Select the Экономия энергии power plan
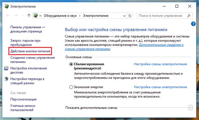 coord(71,87)
